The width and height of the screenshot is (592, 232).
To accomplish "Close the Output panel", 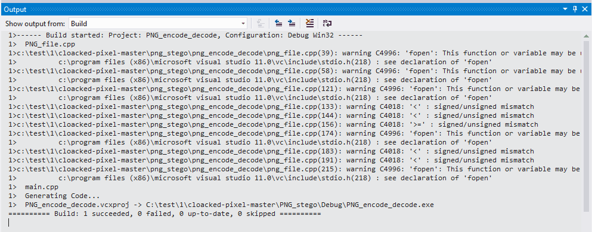I will [585, 9].
